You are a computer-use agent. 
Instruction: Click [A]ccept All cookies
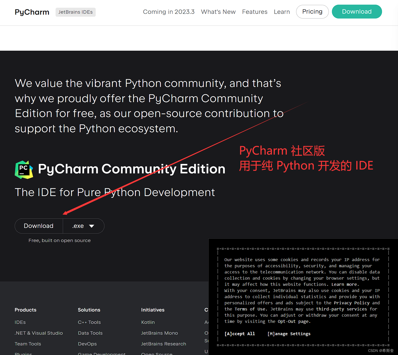[240, 334]
